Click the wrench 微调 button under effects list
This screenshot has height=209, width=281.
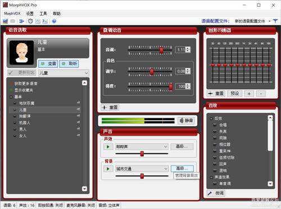(216, 193)
